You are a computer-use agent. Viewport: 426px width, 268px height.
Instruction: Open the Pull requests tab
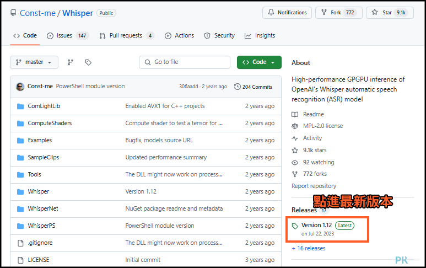click(127, 36)
